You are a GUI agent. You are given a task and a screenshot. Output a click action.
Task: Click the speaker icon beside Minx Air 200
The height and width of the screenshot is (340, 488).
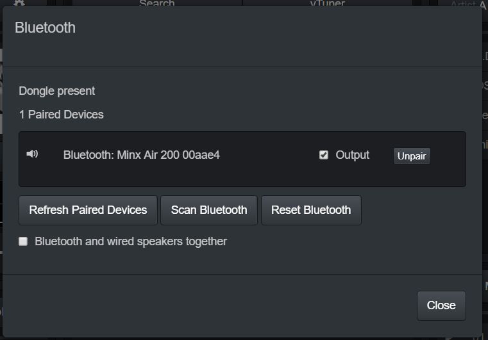pyautogui.click(x=32, y=154)
